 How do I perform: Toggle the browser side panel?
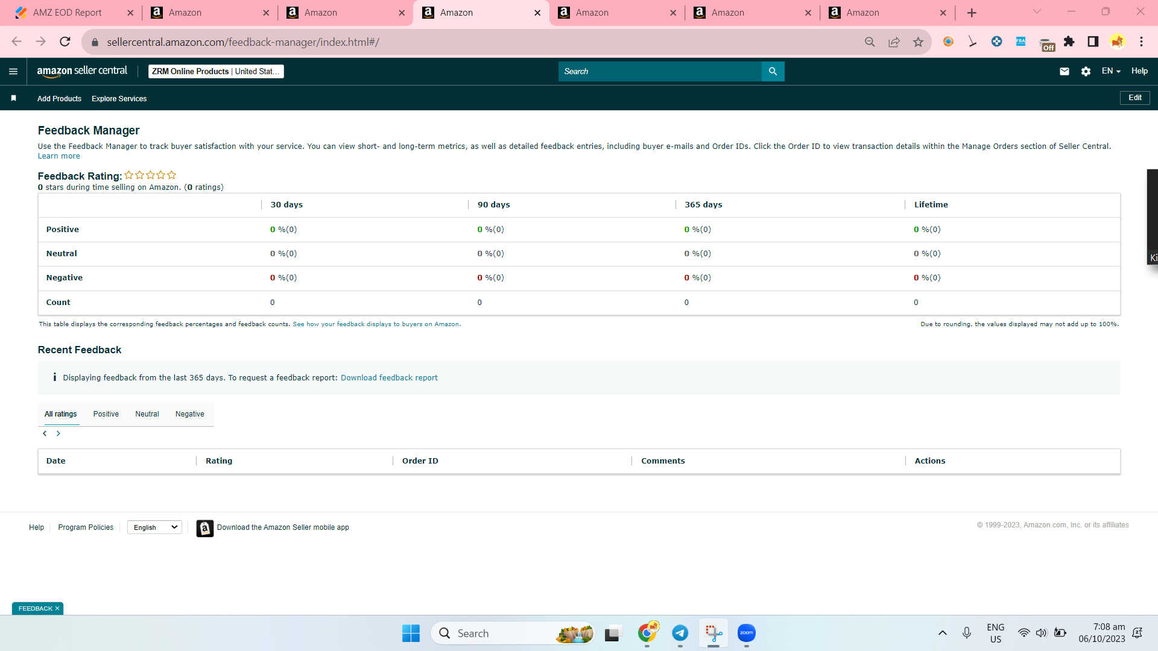tap(1093, 42)
